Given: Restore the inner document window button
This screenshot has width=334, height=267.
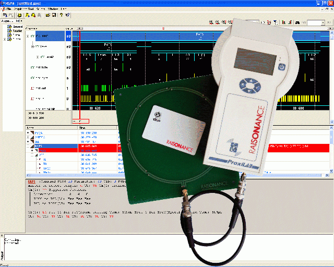Looking at the screenshot, I should [327, 9].
